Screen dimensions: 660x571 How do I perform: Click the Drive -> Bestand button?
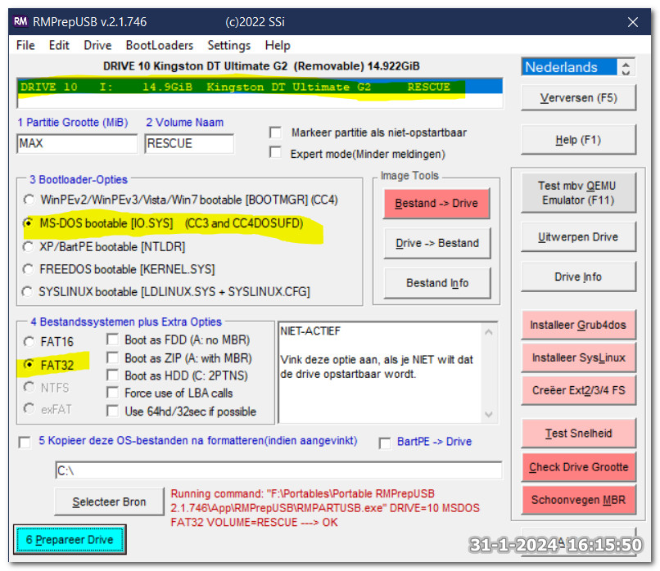click(x=437, y=243)
